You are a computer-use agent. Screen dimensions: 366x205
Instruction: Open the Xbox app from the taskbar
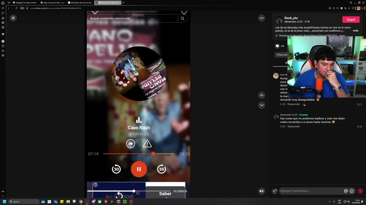point(100,202)
